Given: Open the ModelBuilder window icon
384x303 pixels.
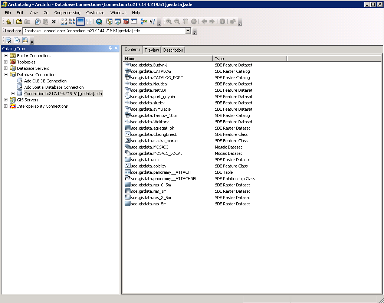Looking at the screenshot, I should coord(144,22).
